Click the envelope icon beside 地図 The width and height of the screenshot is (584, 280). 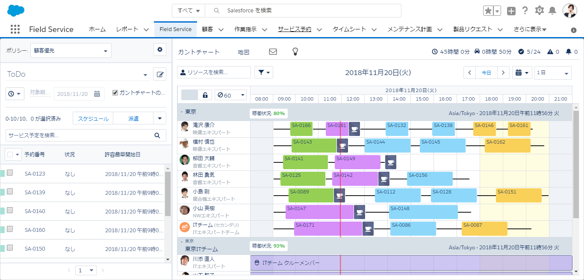pyautogui.click(x=273, y=52)
